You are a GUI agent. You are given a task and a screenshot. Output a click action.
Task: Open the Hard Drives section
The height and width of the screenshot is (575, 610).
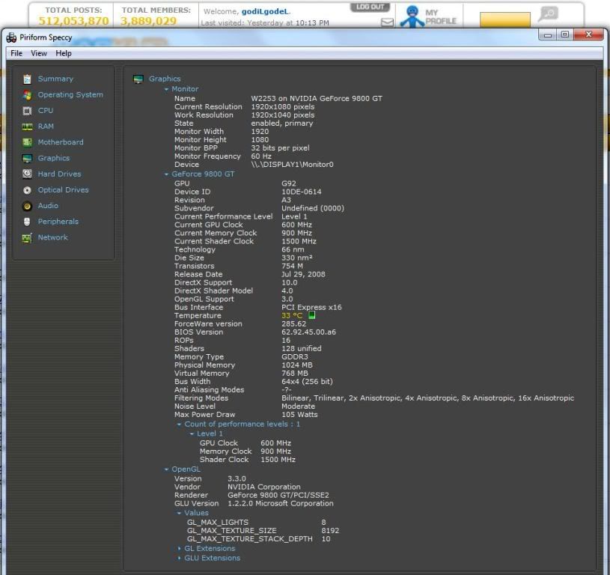click(60, 174)
